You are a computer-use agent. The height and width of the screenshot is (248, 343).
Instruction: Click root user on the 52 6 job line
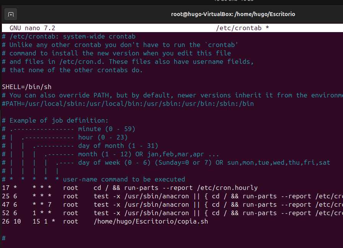tap(71, 213)
